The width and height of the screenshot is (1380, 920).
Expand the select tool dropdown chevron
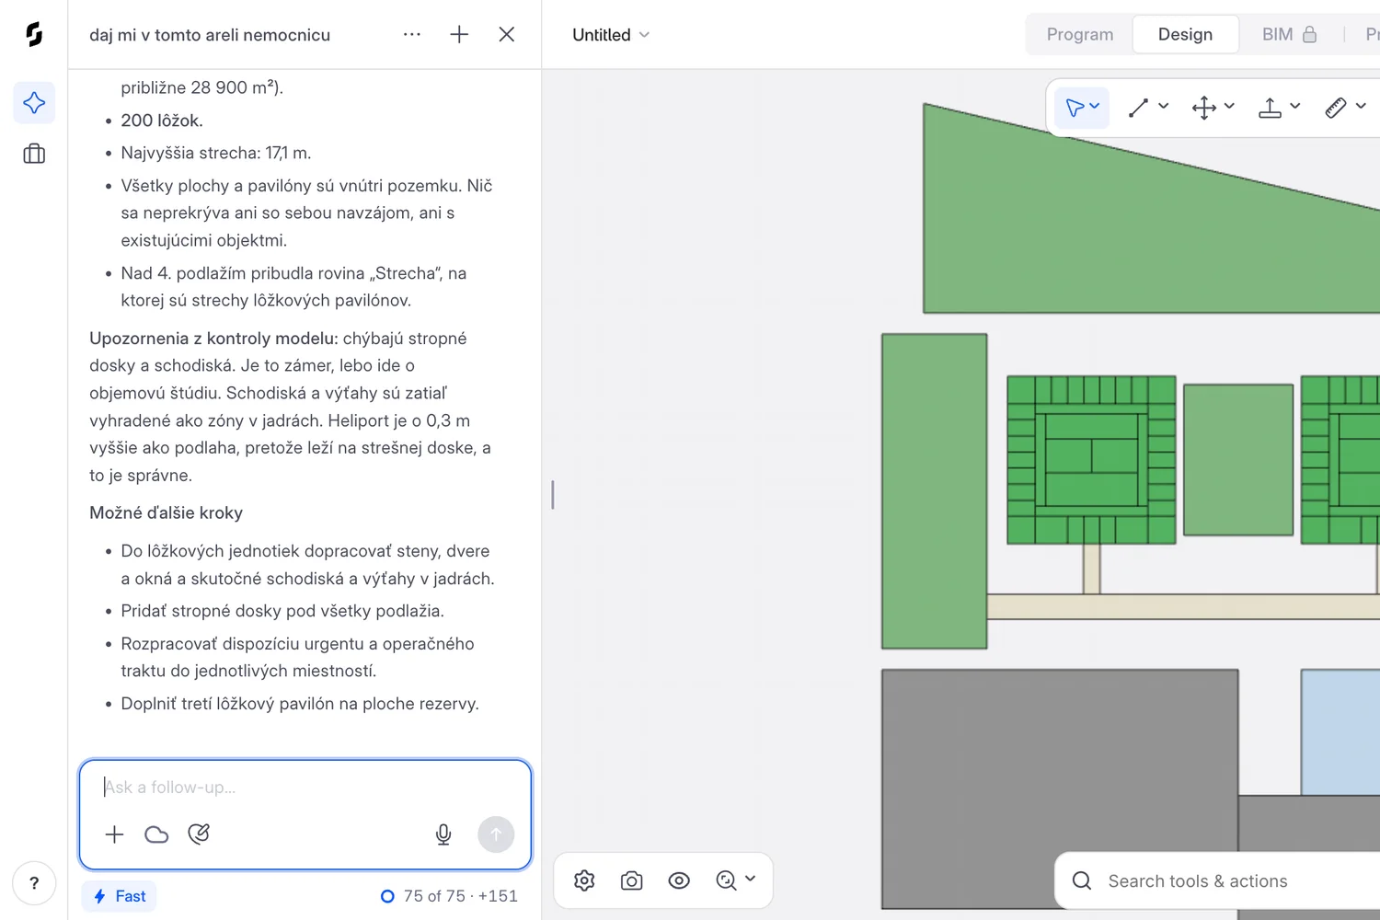tap(1095, 107)
